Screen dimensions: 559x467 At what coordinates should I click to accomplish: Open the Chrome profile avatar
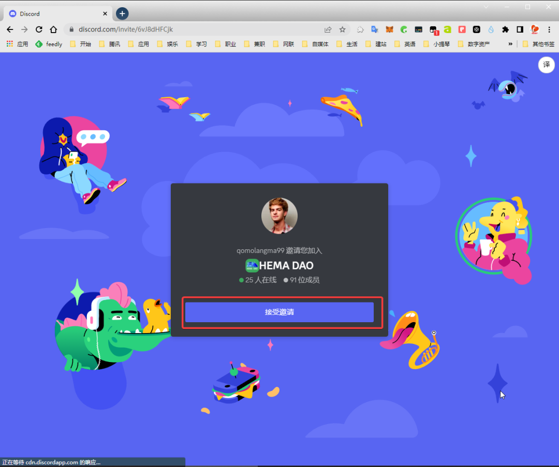point(535,29)
